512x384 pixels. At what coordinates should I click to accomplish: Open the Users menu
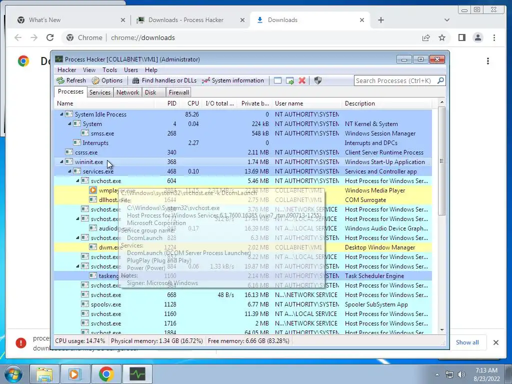(x=130, y=70)
